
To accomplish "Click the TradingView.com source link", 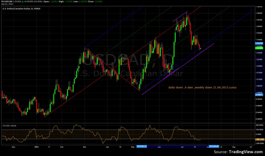I will pyautogui.click(x=246, y=152).
